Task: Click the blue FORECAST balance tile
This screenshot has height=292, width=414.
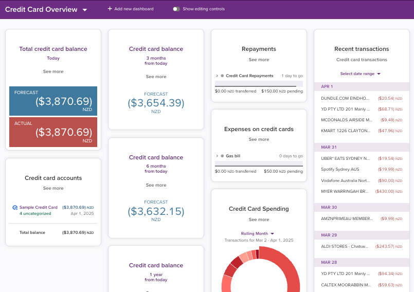Action: (x=53, y=101)
